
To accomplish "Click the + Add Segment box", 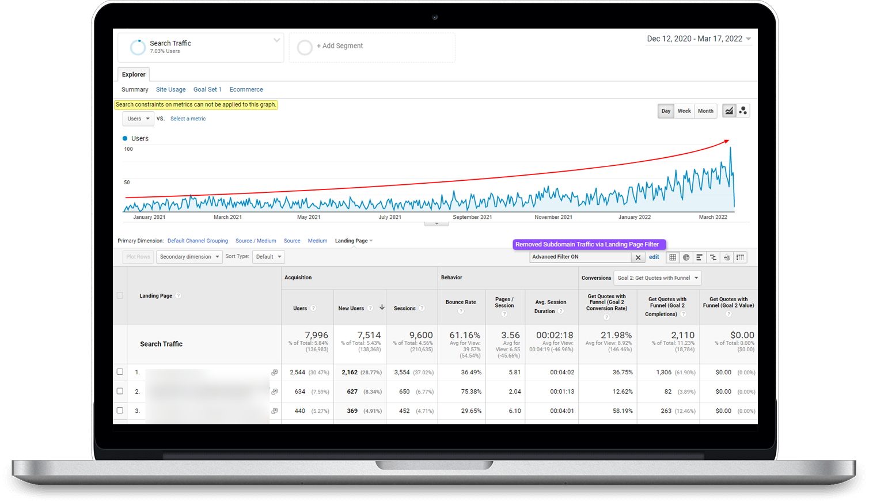I will coord(372,47).
